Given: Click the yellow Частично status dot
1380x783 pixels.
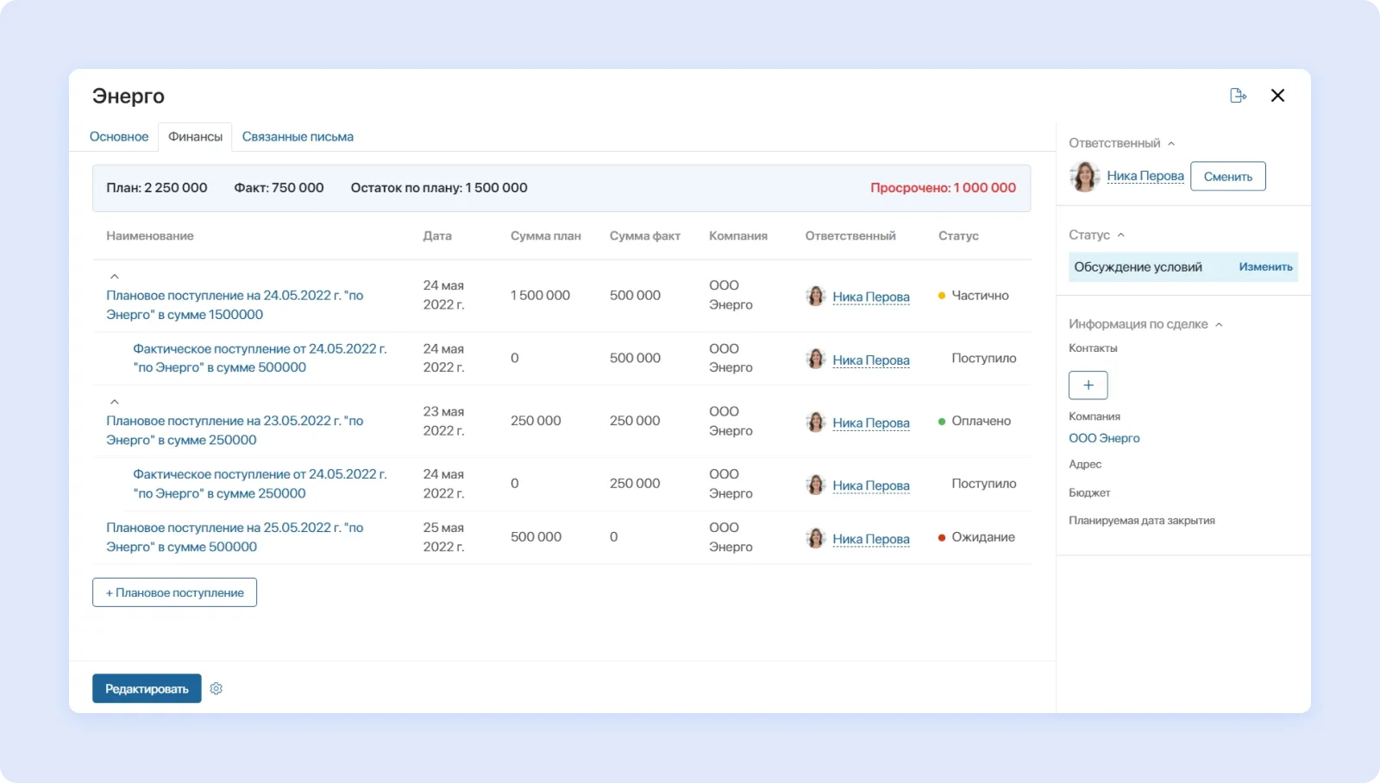Looking at the screenshot, I should coord(940,295).
